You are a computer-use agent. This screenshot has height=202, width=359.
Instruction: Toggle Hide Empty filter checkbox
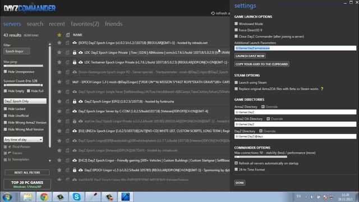[5, 91]
